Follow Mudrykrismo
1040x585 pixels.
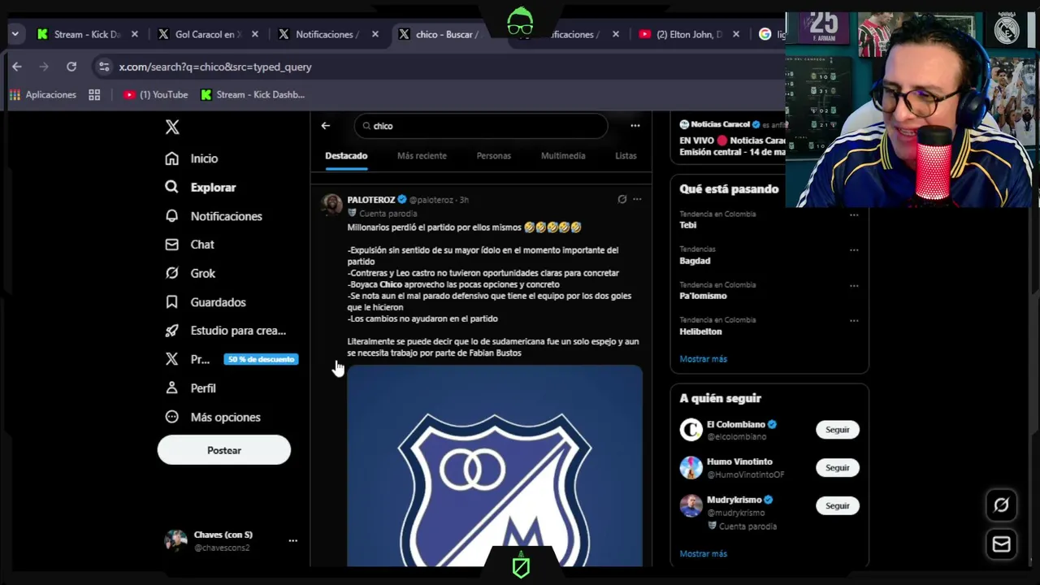tap(837, 505)
